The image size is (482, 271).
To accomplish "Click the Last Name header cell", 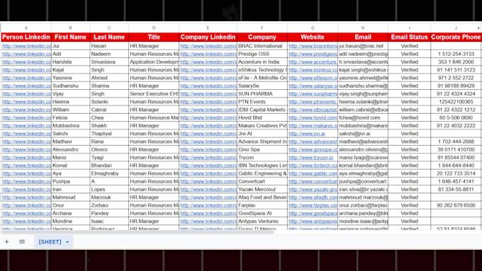I will pos(109,37).
